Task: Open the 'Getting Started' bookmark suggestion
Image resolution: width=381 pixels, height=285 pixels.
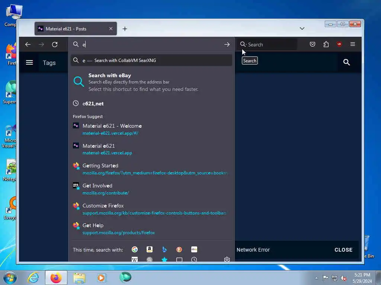Action: 151,169
